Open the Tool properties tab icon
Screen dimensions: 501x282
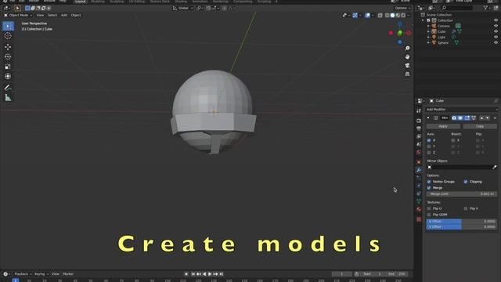pos(419,110)
